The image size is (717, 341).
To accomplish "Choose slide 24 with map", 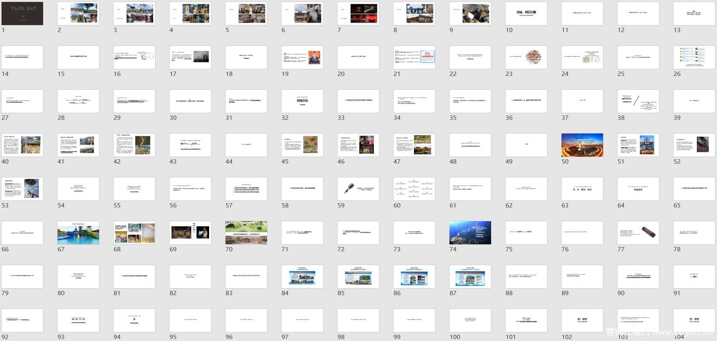I will pos(582,57).
